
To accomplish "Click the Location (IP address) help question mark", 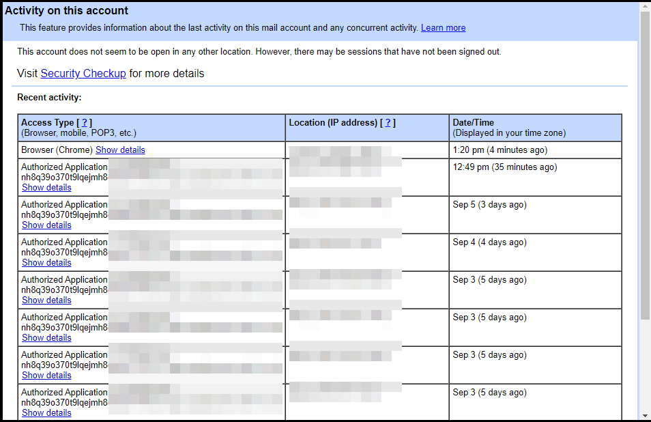I will point(388,123).
